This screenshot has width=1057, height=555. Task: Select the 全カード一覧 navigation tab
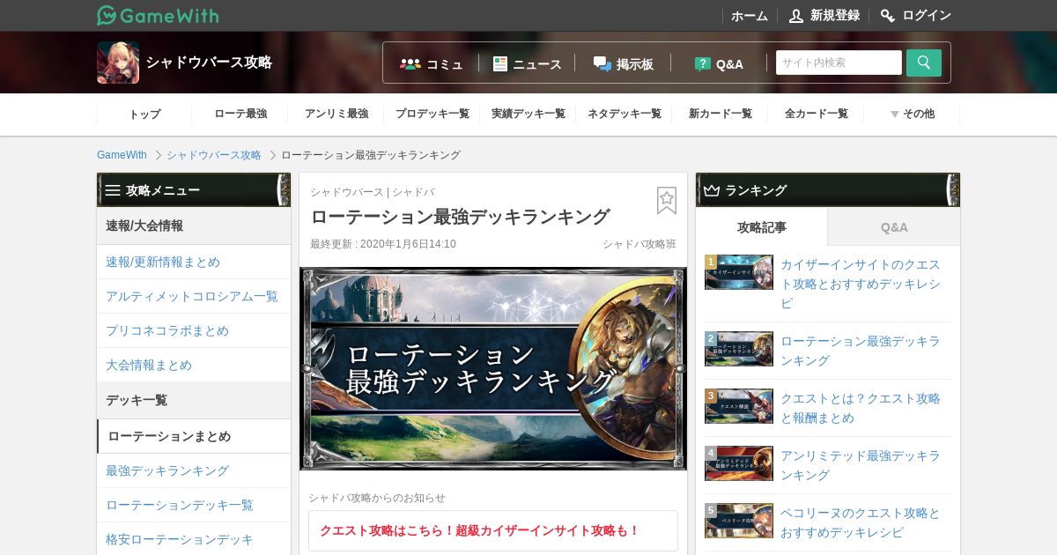[817, 114]
